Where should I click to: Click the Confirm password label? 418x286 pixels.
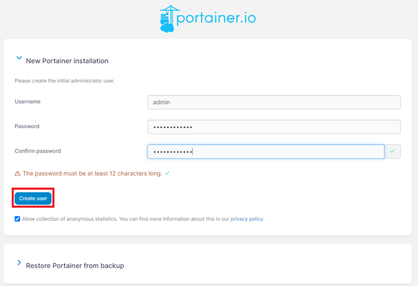[38, 151]
